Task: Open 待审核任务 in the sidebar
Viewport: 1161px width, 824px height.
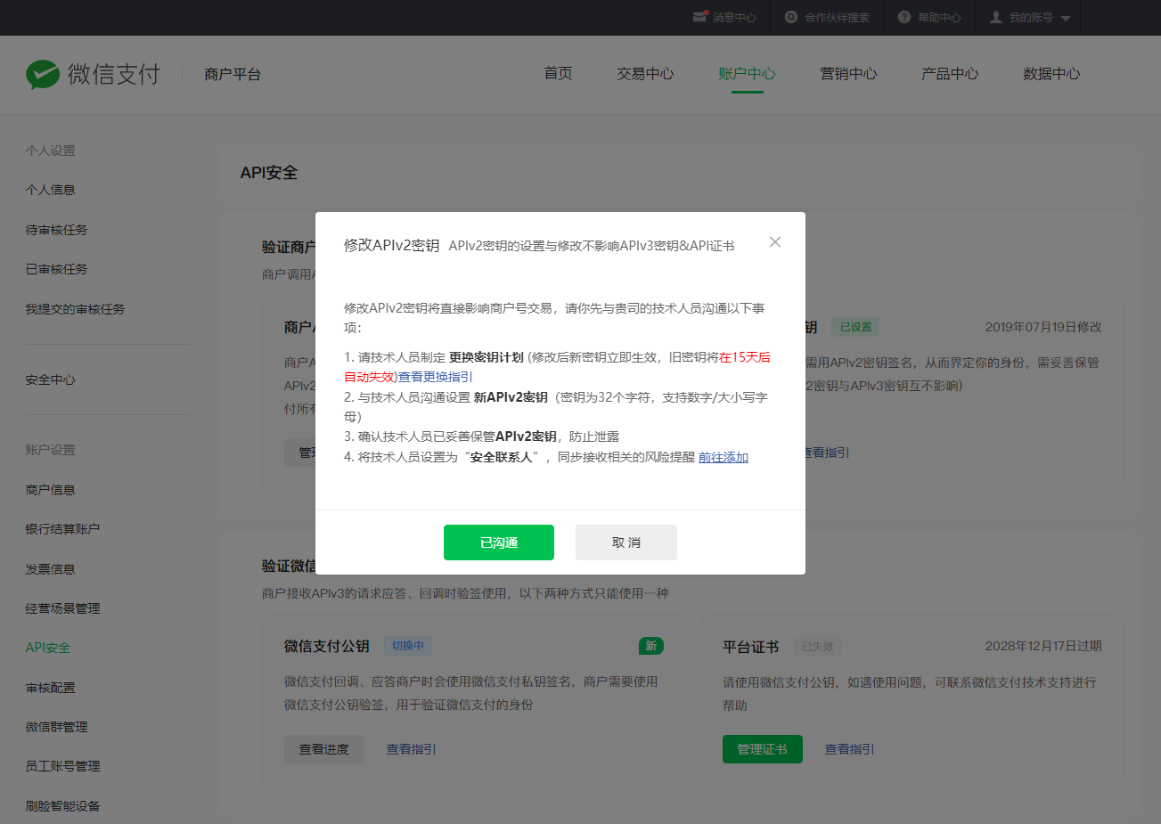Action: [57, 230]
